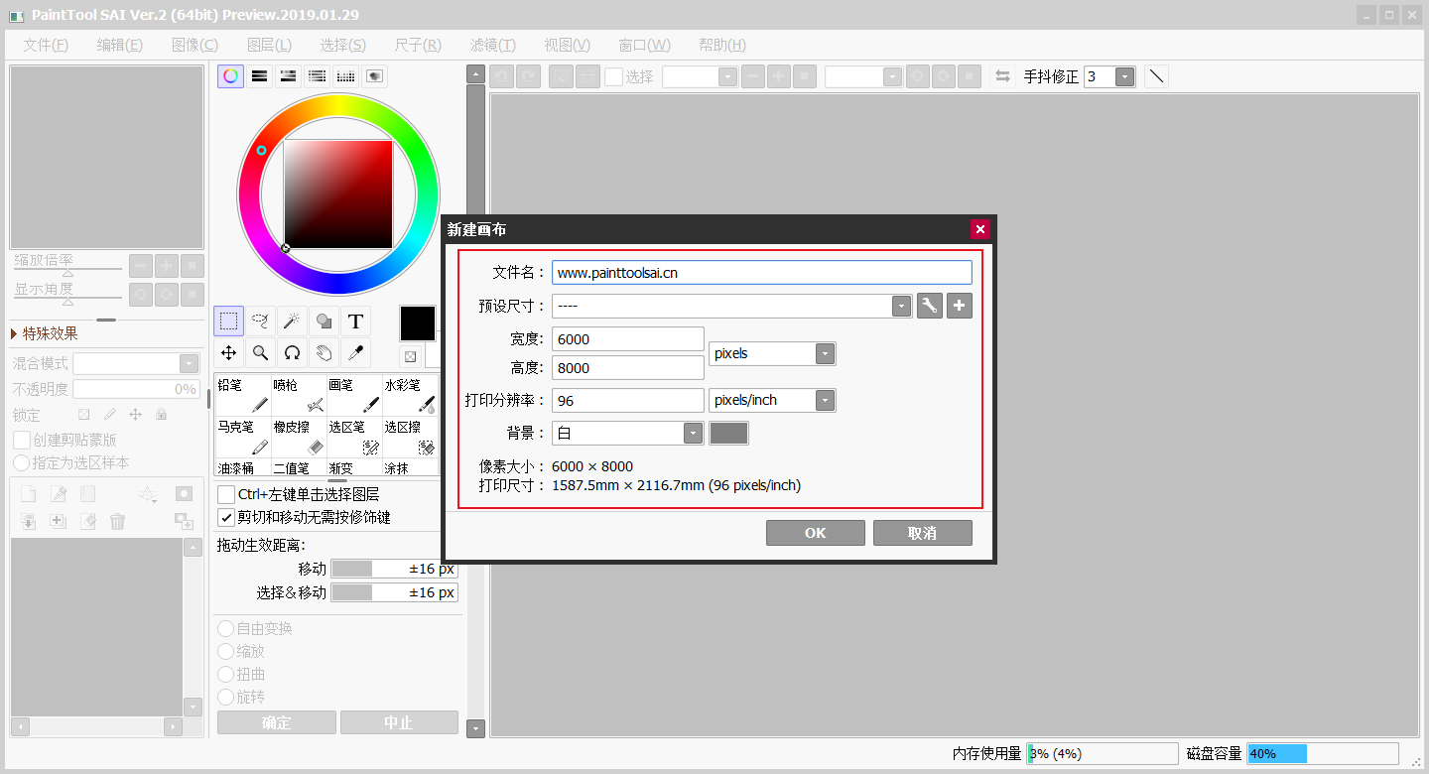Choose the 水彩笔 watercolor brush
1429x774 pixels.
pos(410,395)
